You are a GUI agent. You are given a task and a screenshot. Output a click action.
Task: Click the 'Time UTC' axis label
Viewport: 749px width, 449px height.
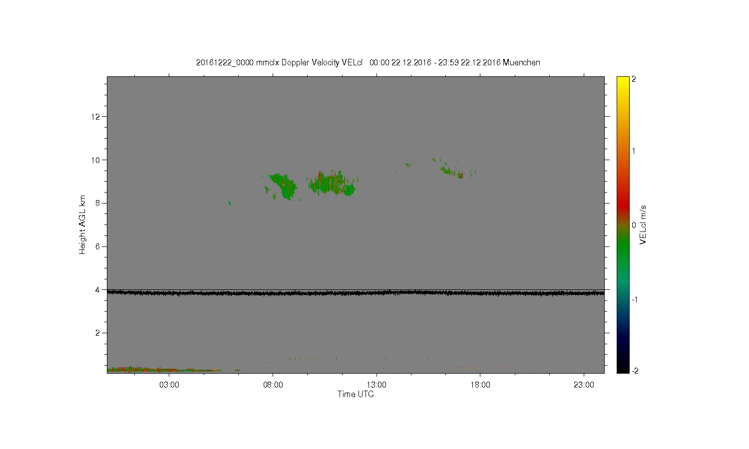pyautogui.click(x=356, y=394)
